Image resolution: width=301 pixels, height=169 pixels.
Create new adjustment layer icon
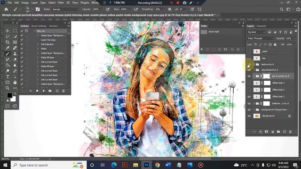pyautogui.click(x=272, y=131)
